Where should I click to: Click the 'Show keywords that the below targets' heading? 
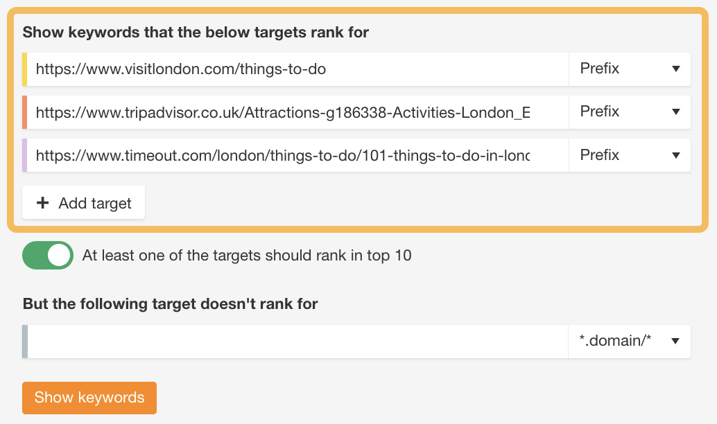[x=196, y=33]
